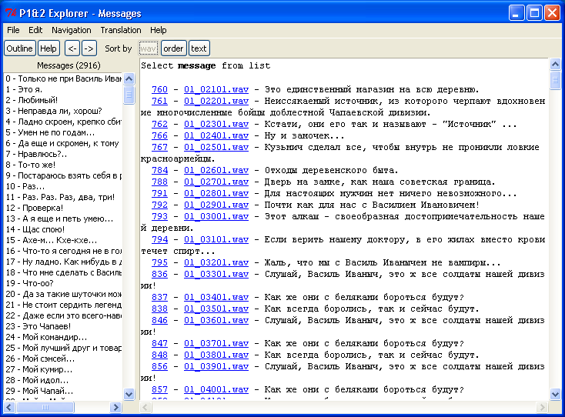The image size is (565, 417).
Task: Go back with the <- button
Action: click(x=72, y=48)
